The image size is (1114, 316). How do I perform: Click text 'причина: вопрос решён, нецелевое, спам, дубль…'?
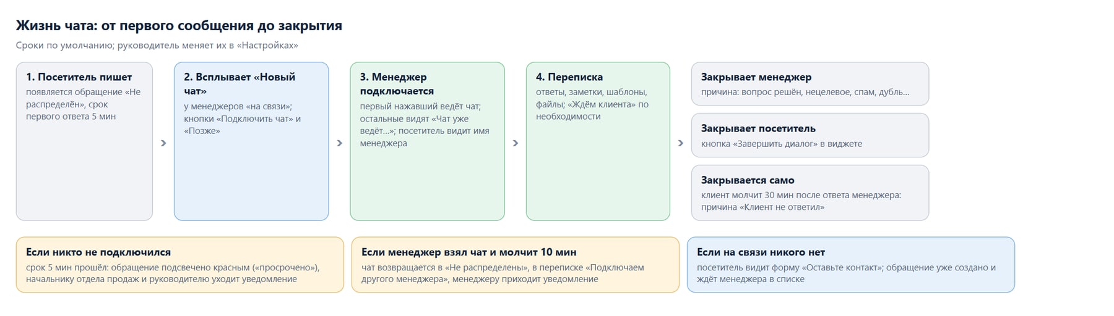click(805, 92)
